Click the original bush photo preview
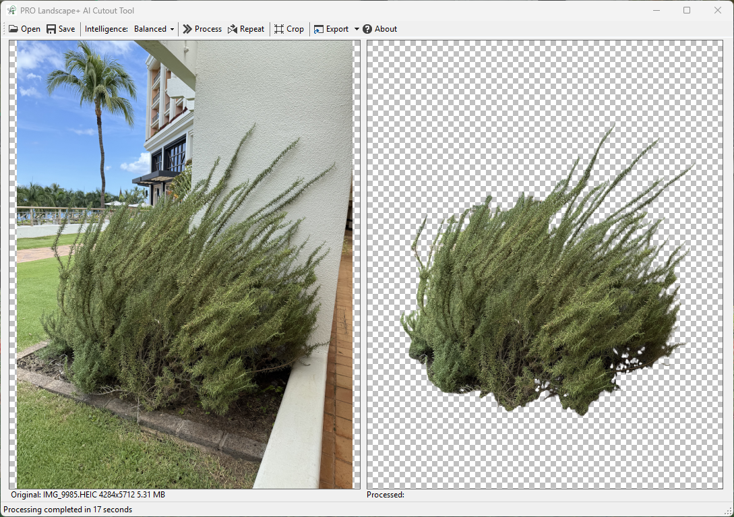 pyautogui.click(x=184, y=264)
